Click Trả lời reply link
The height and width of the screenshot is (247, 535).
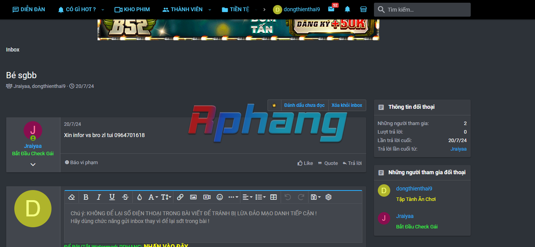(352, 163)
